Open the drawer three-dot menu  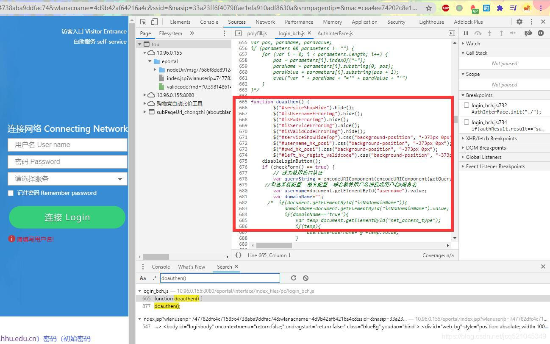click(143, 266)
